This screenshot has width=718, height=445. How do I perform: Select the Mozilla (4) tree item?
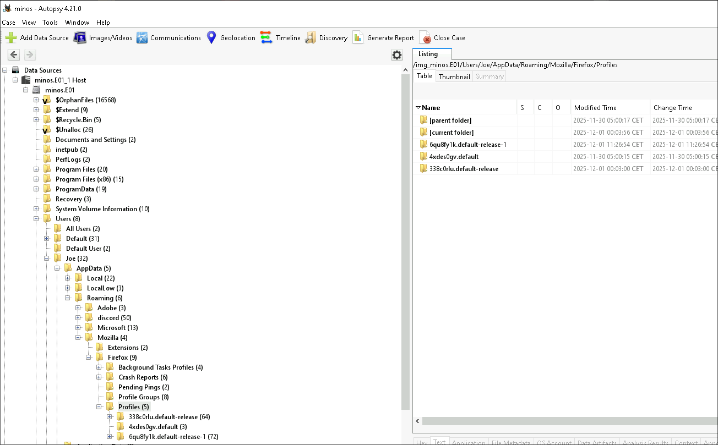coord(112,338)
